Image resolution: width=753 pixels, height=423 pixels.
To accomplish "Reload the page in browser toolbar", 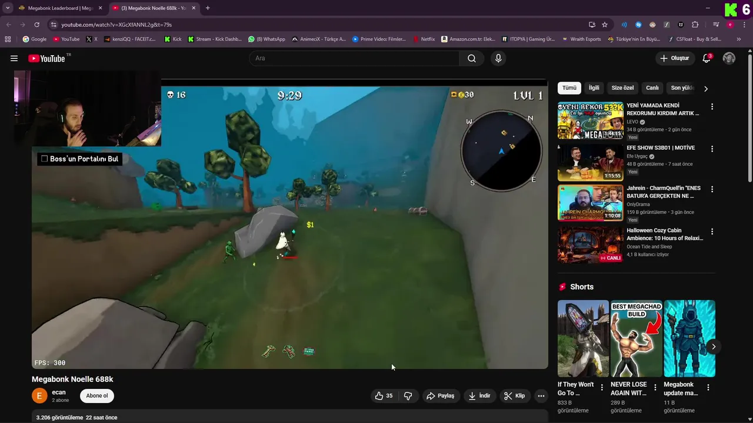I will 36,25.
